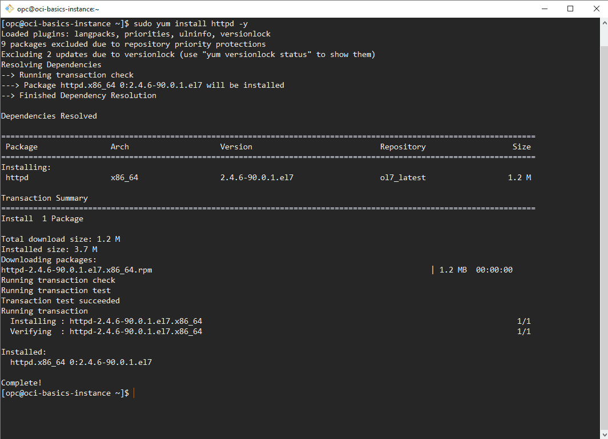The width and height of the screenshot is (608, 439).
Task: Click the 1/1 verifying progress indicator
Action: click(524, 331)
